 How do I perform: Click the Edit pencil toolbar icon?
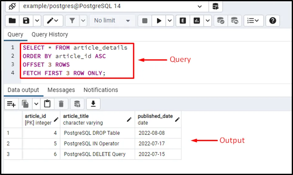pos(50,21)
